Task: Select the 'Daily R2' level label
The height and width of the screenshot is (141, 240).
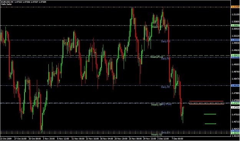Action: click(166, 59)
